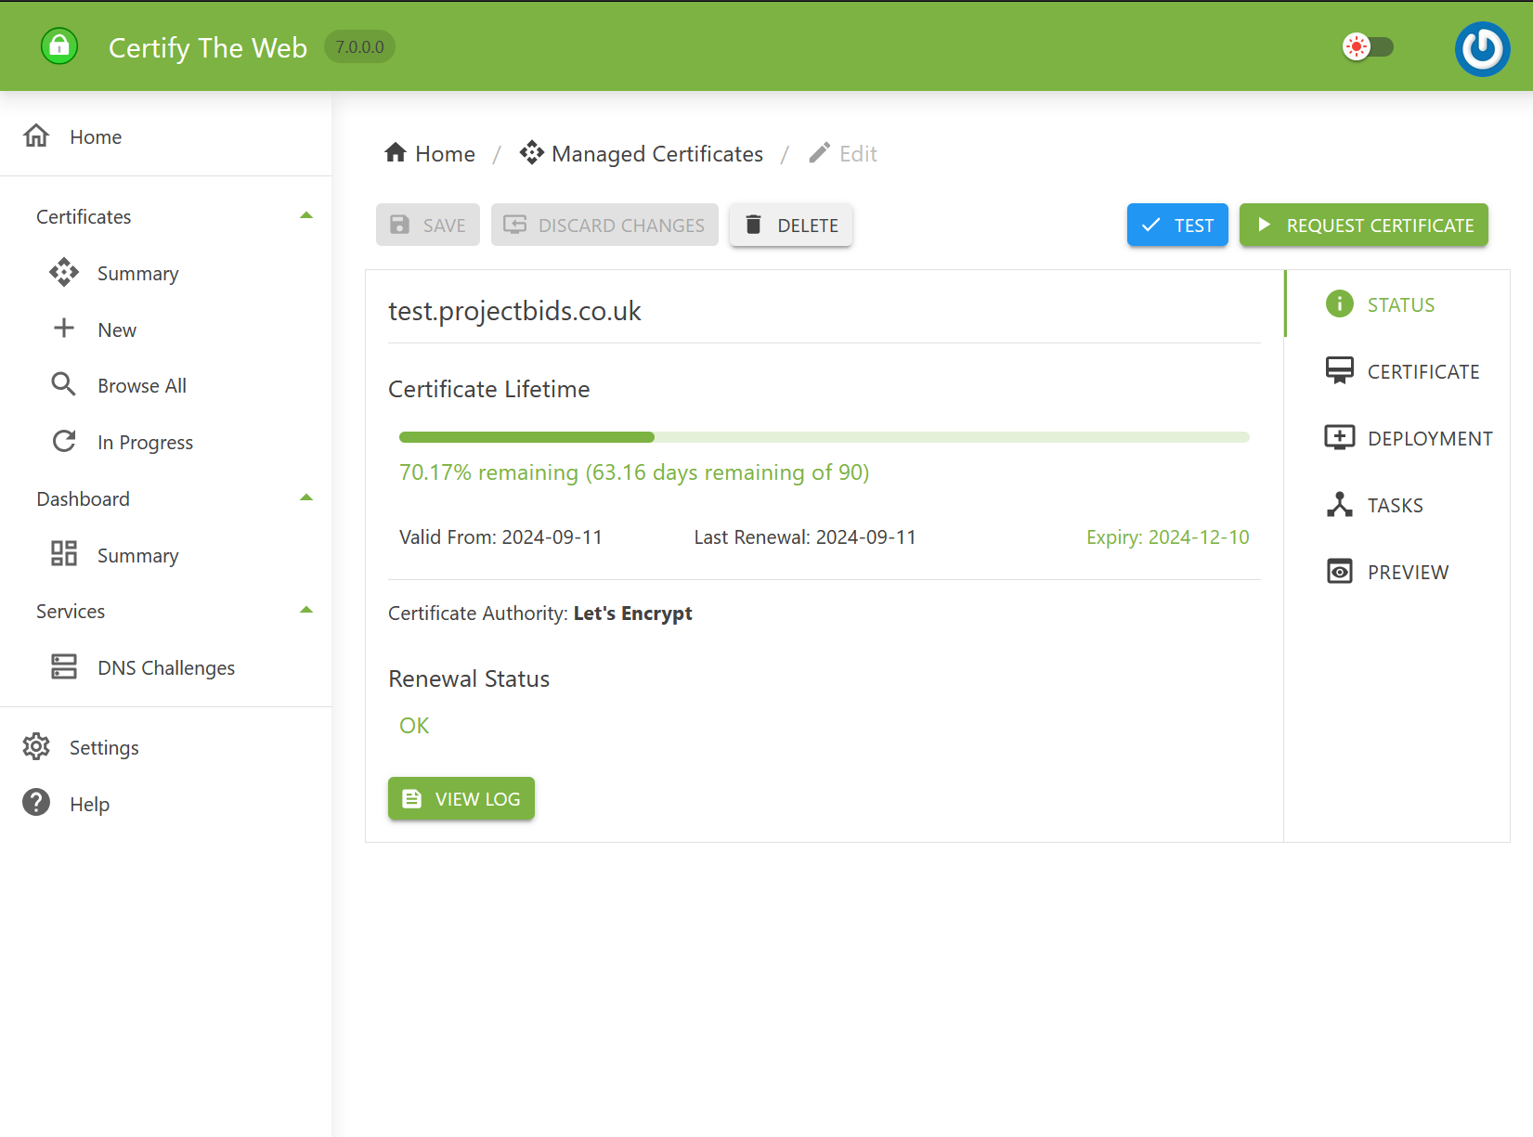1533x1137 pixels.
Task: Open the Certificate section via monitor icon
Action: point(1340,369)
